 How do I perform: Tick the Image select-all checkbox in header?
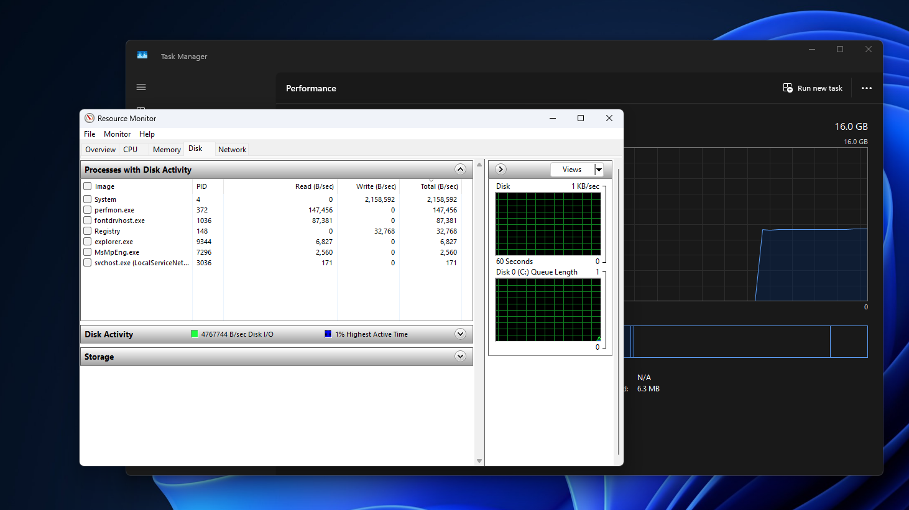click(x=88, y=186)
